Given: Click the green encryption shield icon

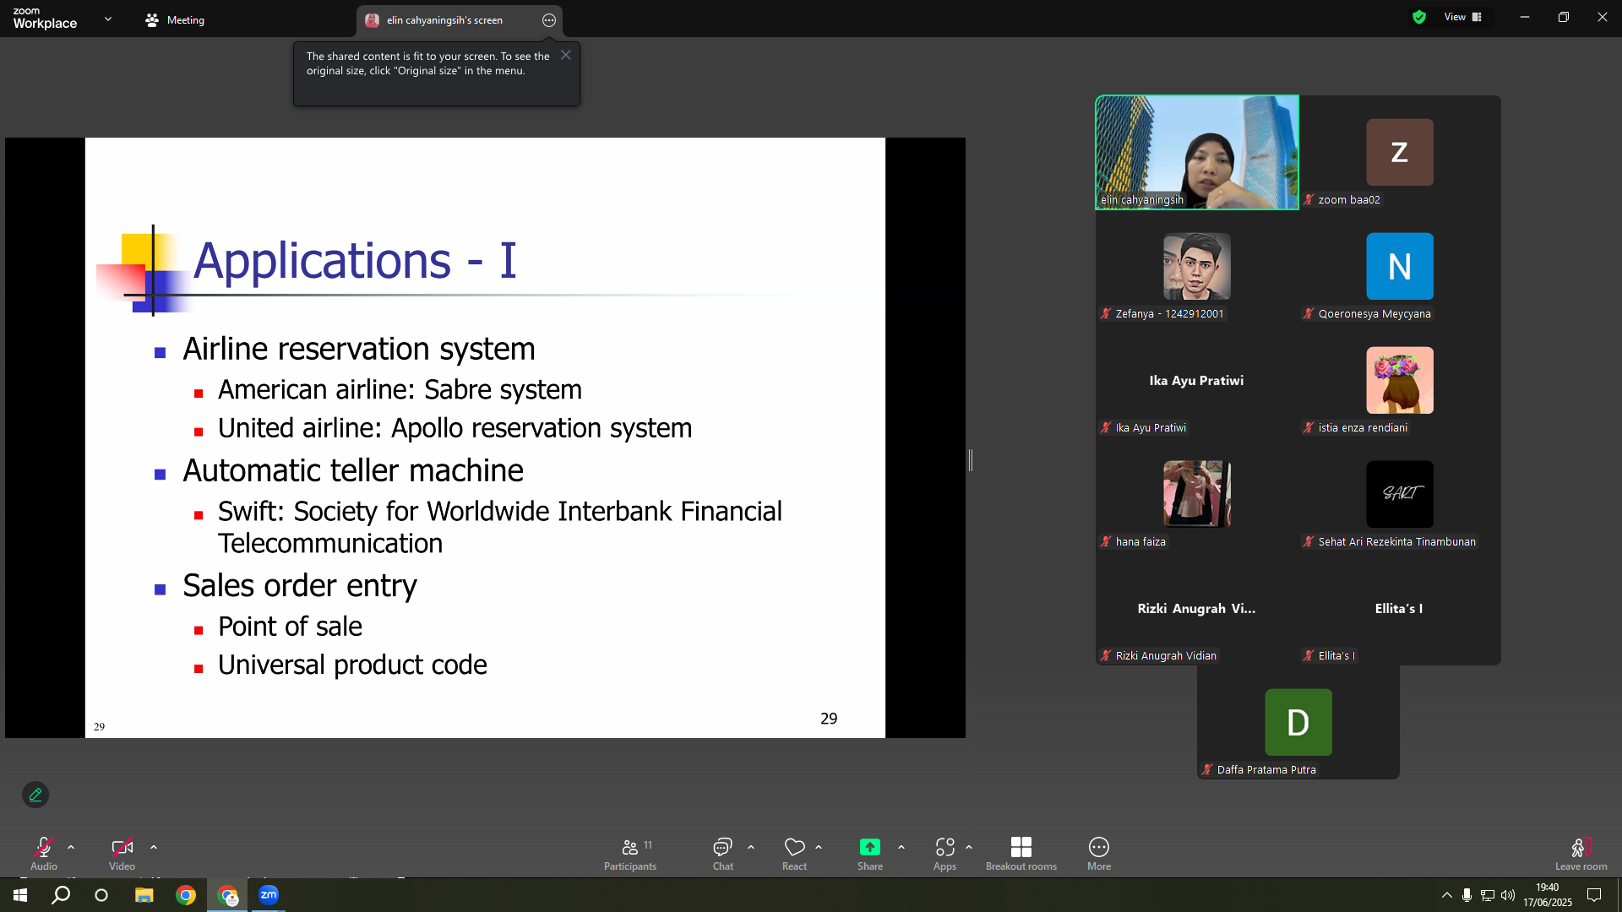Looking at the screenshot, I should [x=1419, y=17].
